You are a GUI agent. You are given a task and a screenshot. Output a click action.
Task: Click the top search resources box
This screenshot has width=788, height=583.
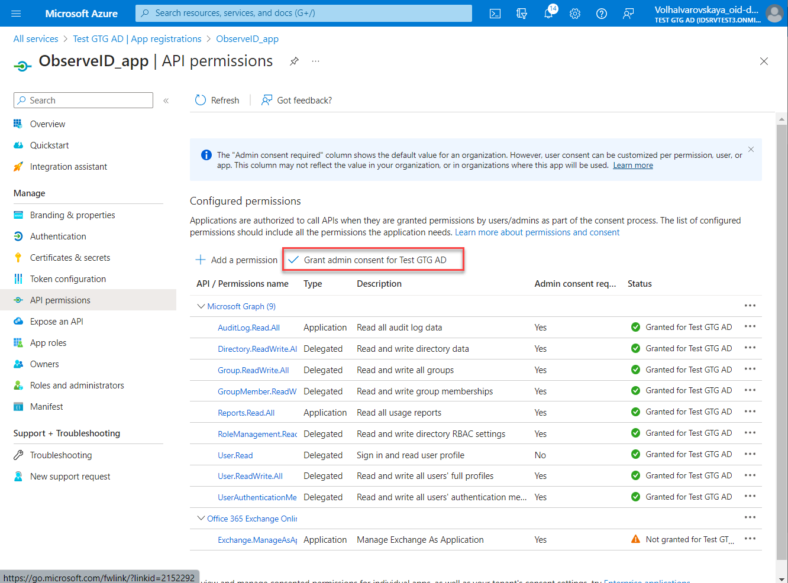(303, 13)
